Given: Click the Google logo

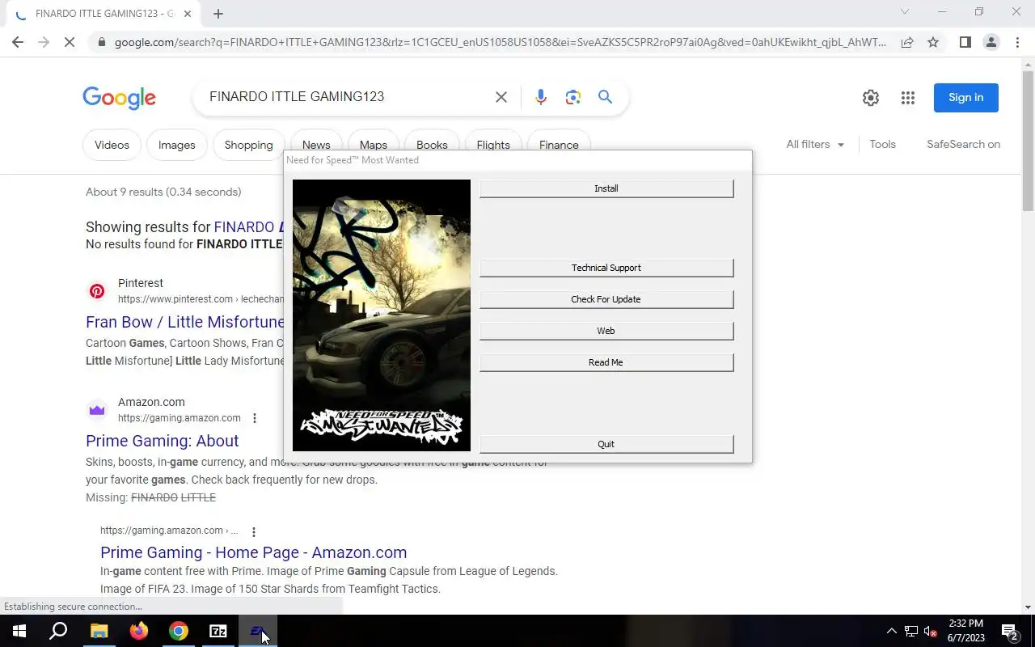Looking at the screenshot, I should coord(119,98).
